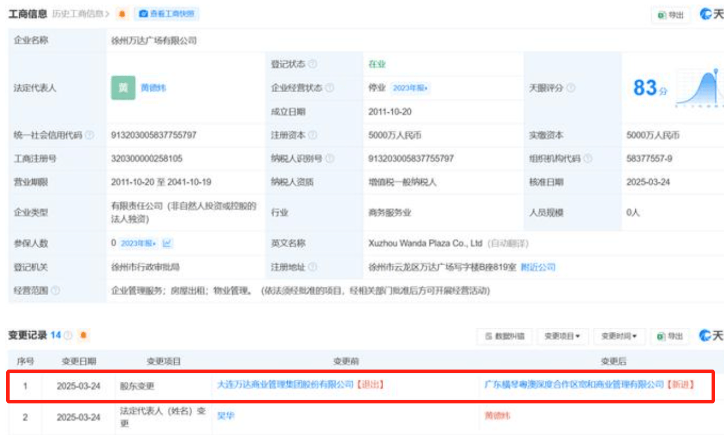Click the help icon next to 经营范围
724x435 pixels.
56,291
